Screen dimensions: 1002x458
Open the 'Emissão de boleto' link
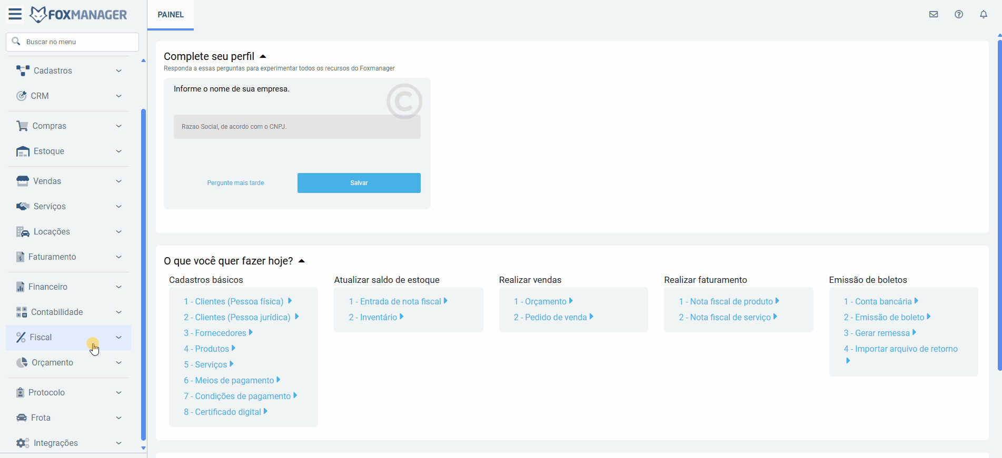(889, 318)
